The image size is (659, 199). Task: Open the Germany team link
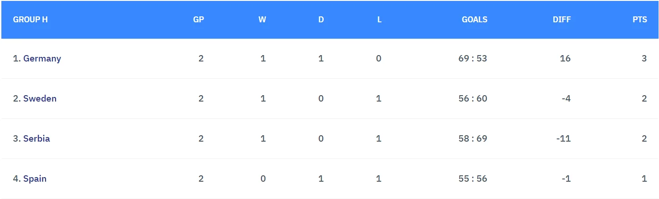tap(42, 58)
